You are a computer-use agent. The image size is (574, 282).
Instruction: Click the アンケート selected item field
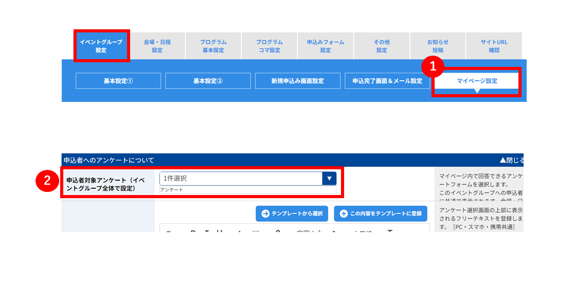coord(248,190)
